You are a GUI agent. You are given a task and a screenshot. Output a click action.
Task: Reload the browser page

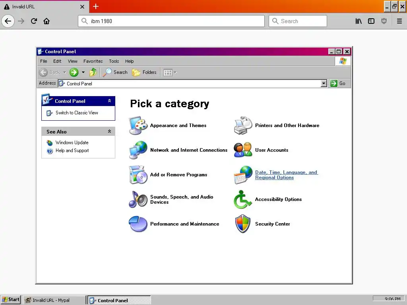[34, 21]
